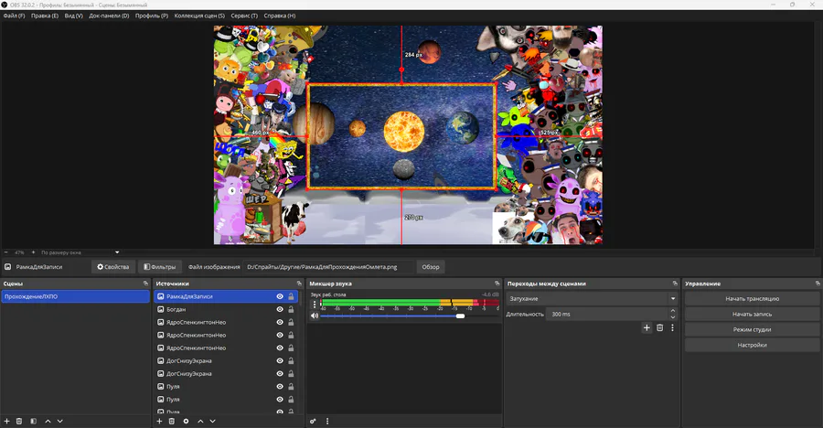Open the Файл menu

point(14,16)
